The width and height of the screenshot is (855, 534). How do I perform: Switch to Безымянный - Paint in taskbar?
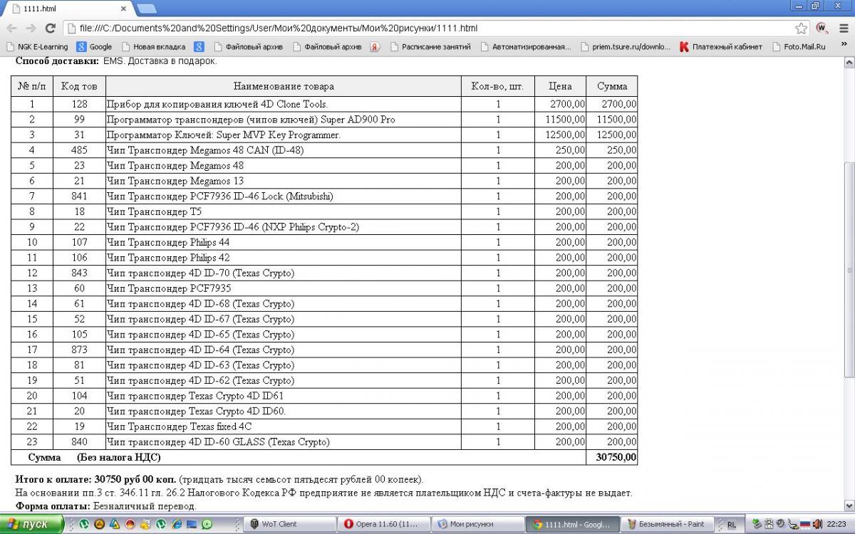point(665,524)
